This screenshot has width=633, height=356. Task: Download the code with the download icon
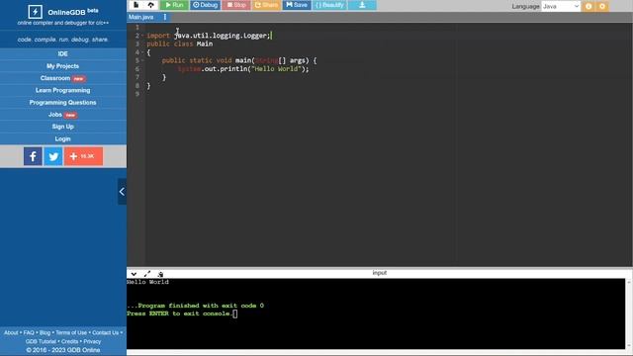pyautogui.click(x=362, y=5)
